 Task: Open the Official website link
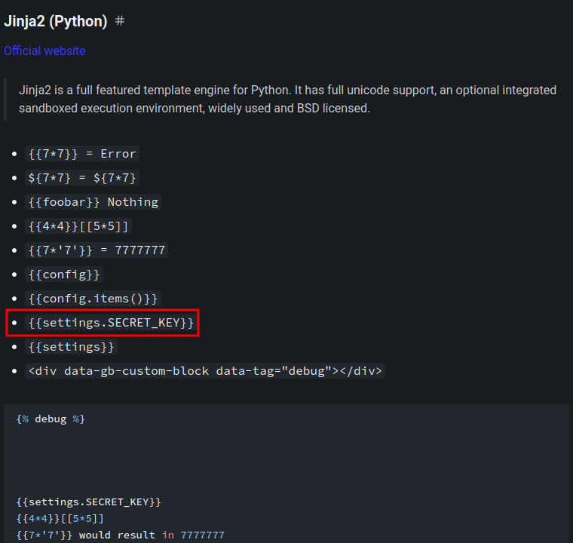coord(44,51)
